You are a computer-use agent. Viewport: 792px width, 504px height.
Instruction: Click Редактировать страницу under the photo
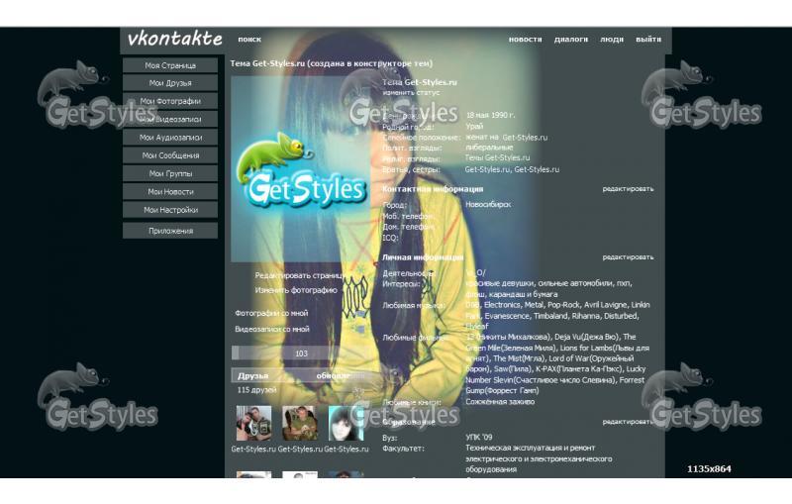(296, 275)
